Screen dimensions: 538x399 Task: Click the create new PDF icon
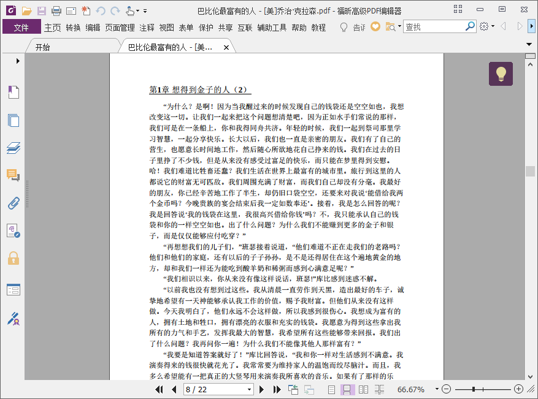pyautogui.click(x=86, y=11)
